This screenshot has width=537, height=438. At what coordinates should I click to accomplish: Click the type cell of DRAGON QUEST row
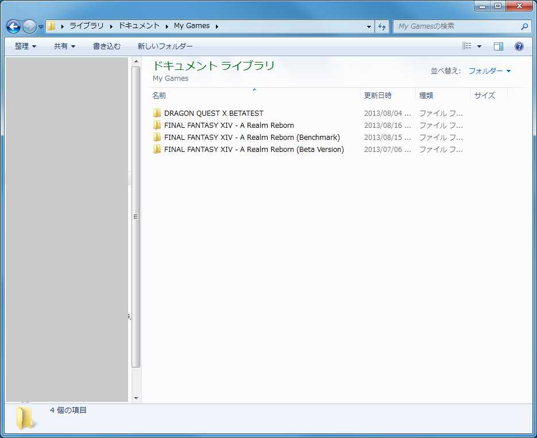point(441,113)
